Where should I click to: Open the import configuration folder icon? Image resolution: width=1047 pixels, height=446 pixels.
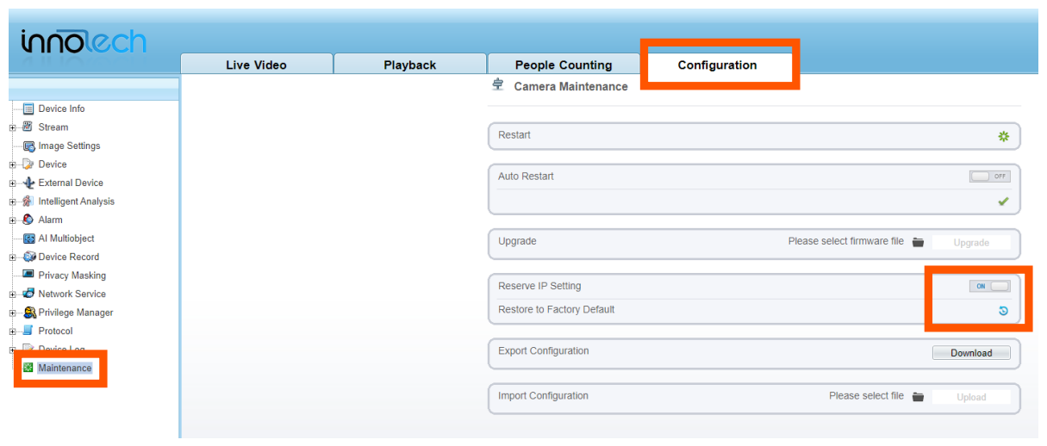[918, 397]
